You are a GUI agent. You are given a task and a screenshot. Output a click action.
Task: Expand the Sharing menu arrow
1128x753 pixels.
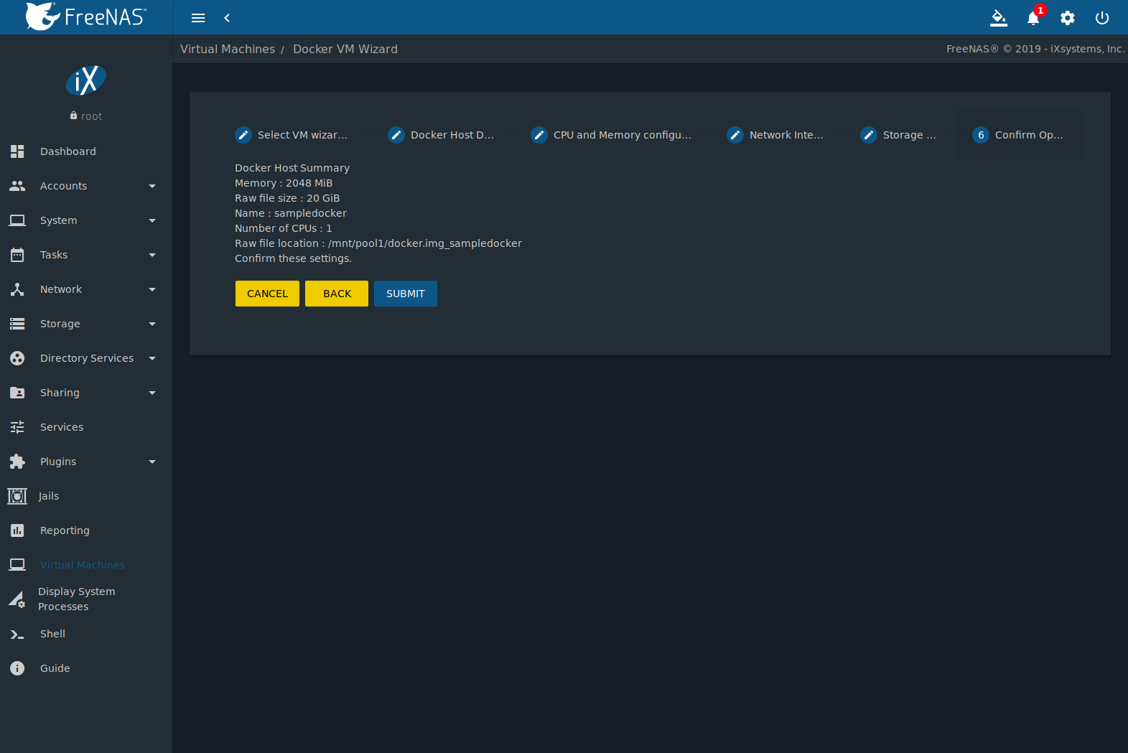click(152, 393)
